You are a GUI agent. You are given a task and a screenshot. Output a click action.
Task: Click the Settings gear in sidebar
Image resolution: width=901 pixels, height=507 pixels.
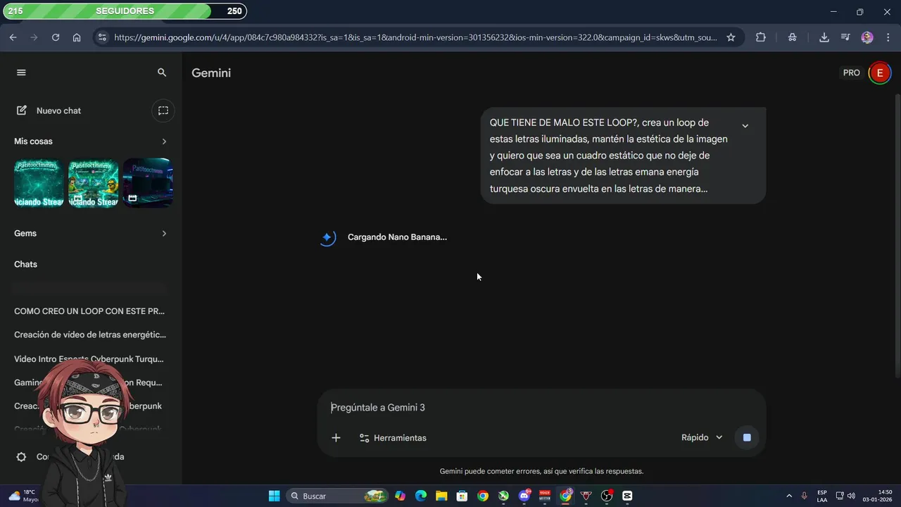coord(22,456)
